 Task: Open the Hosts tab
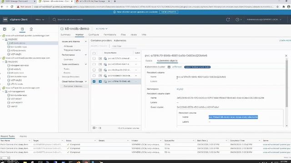[x=134, y=34]
